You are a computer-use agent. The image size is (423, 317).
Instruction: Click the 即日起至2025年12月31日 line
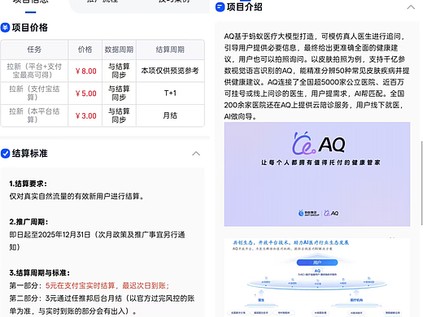click(97, 241)
